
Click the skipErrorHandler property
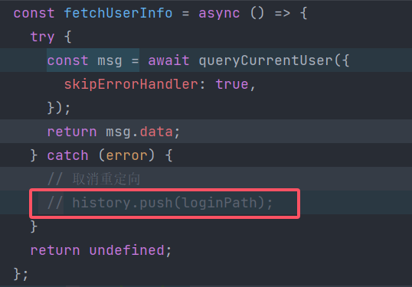click(x=131, y=84)
